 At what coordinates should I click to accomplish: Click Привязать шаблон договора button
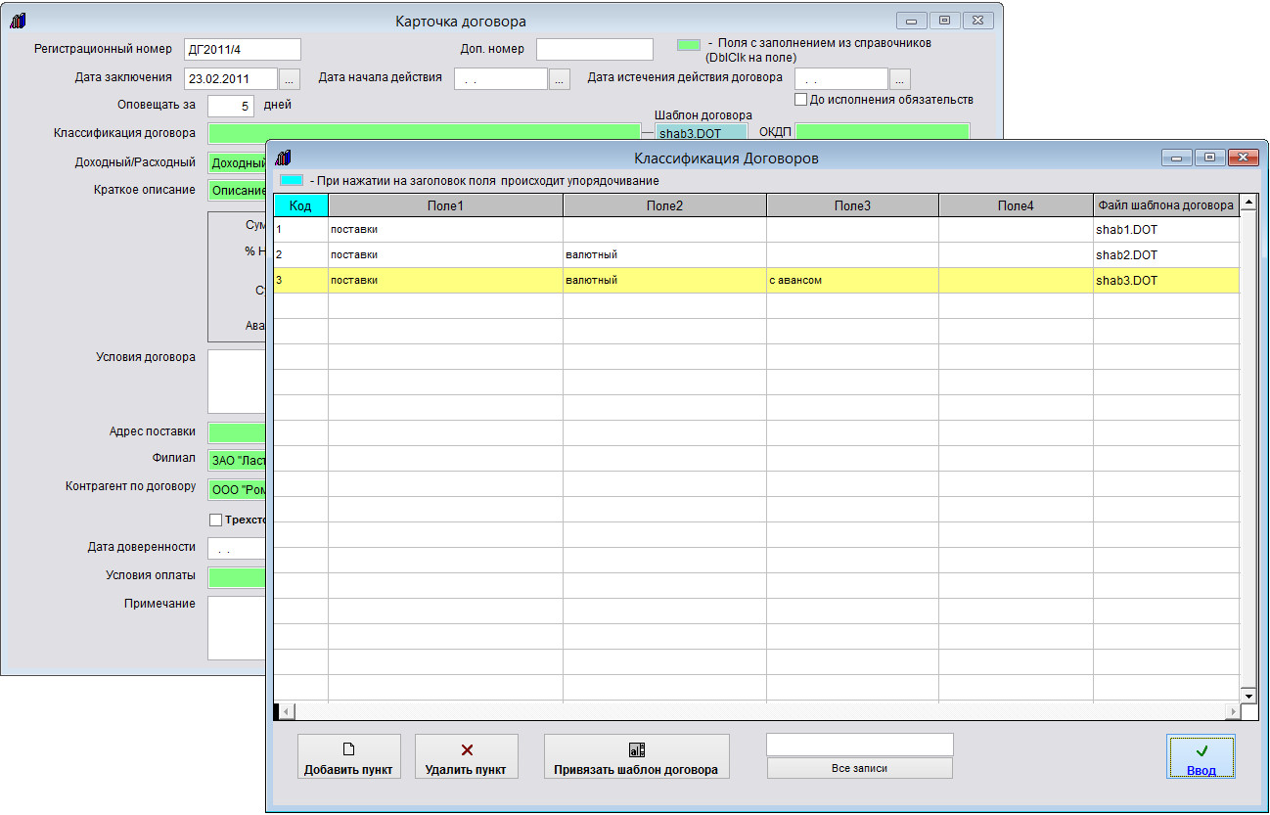(636, 756)
